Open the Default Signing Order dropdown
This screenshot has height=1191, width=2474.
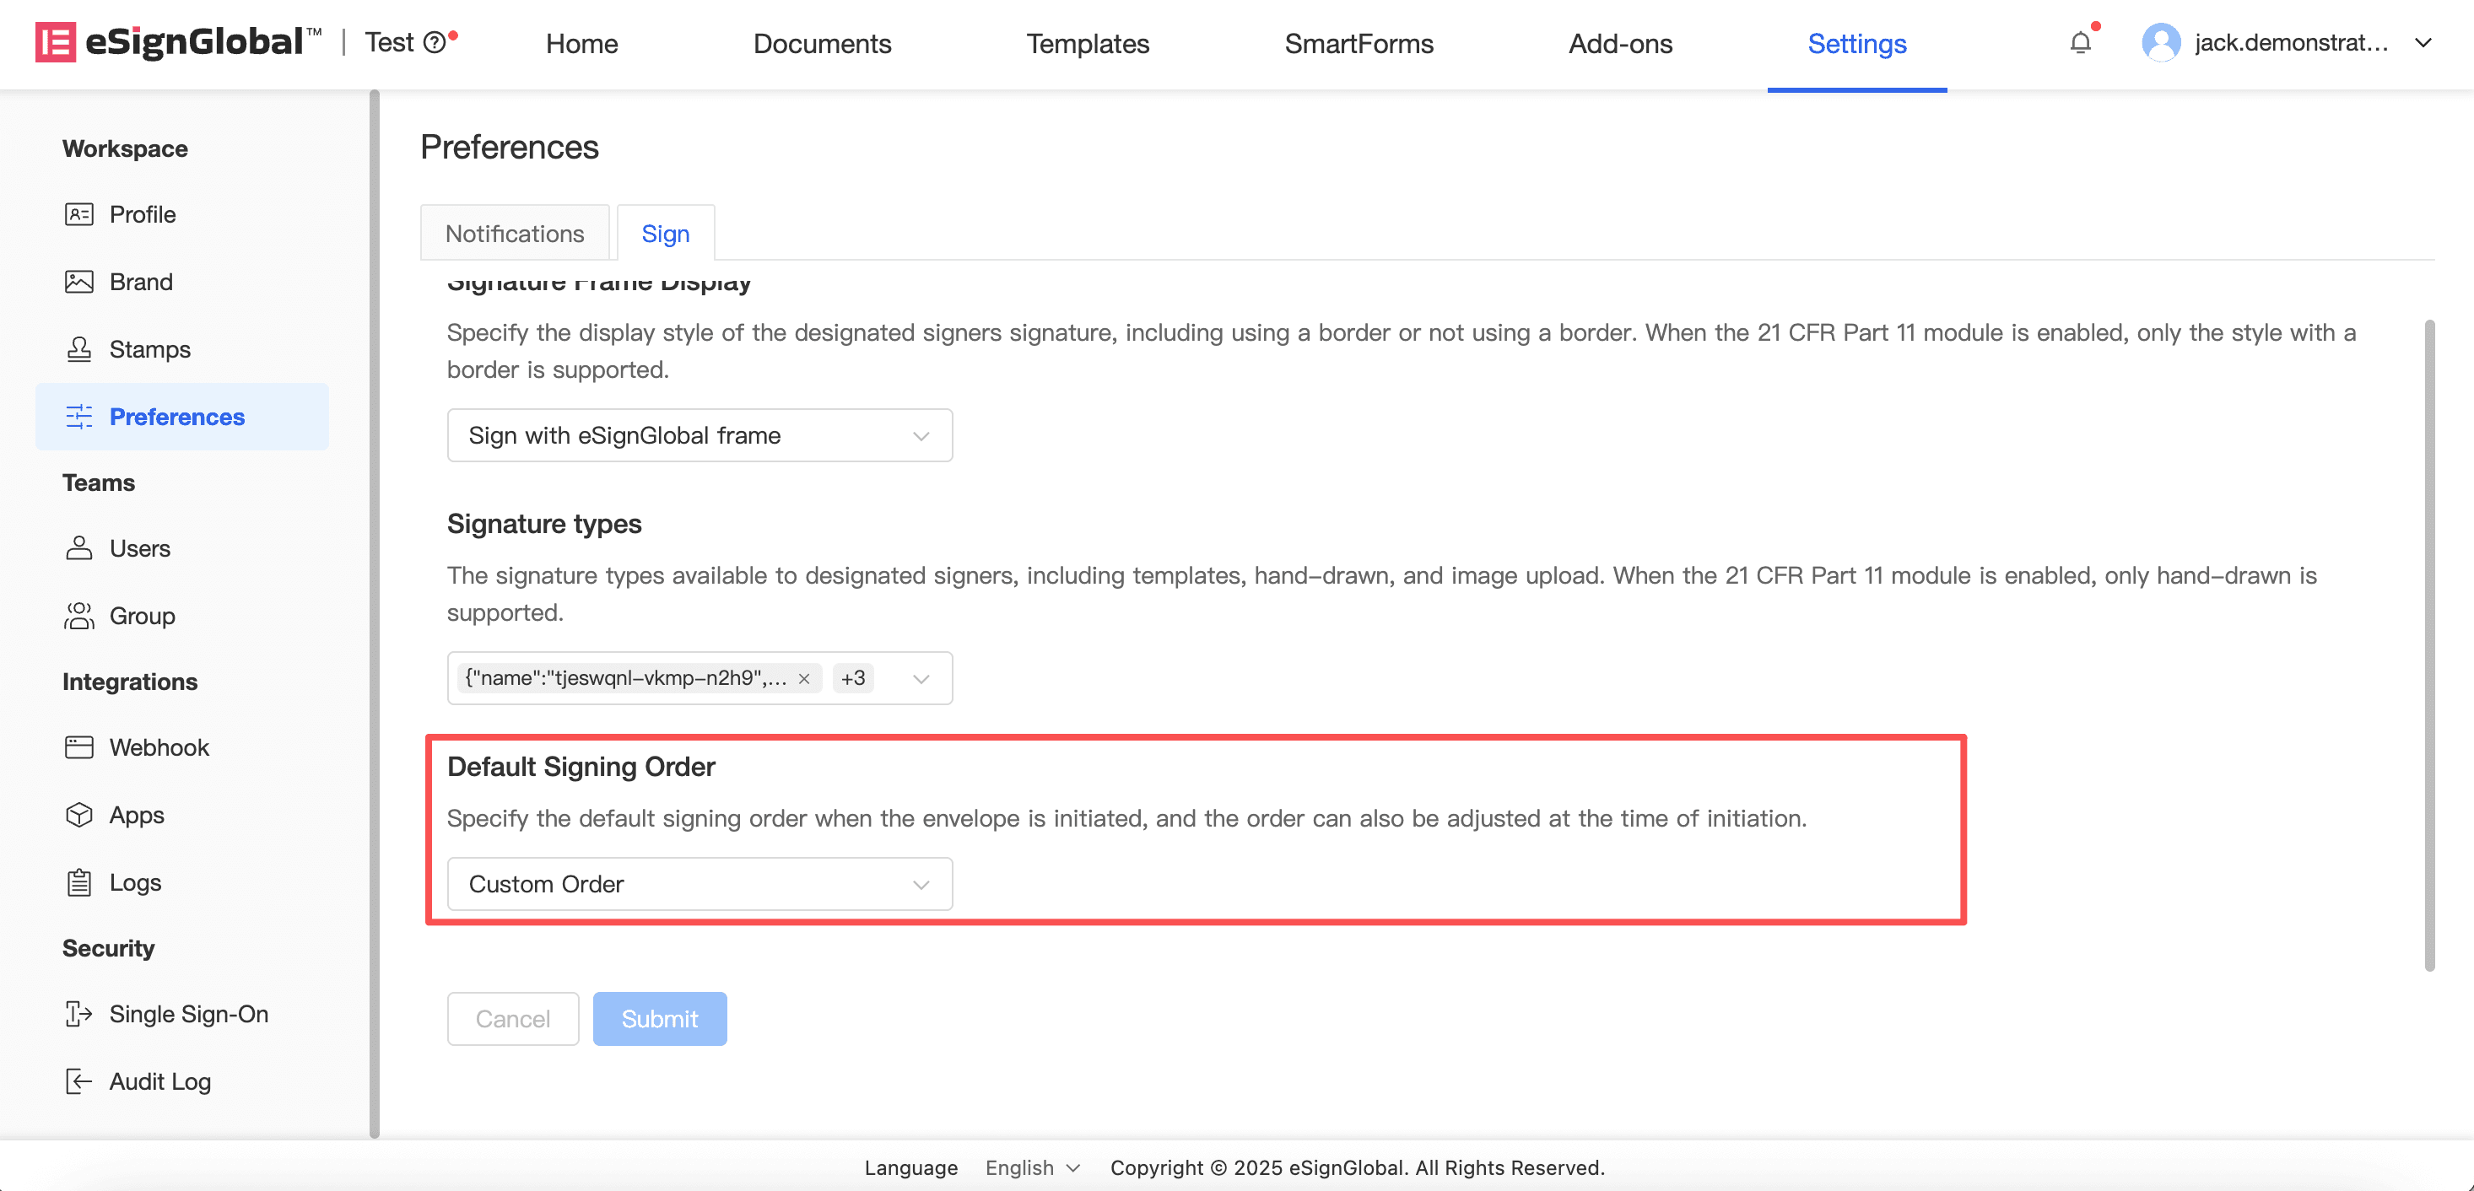[x=700, y=884]
